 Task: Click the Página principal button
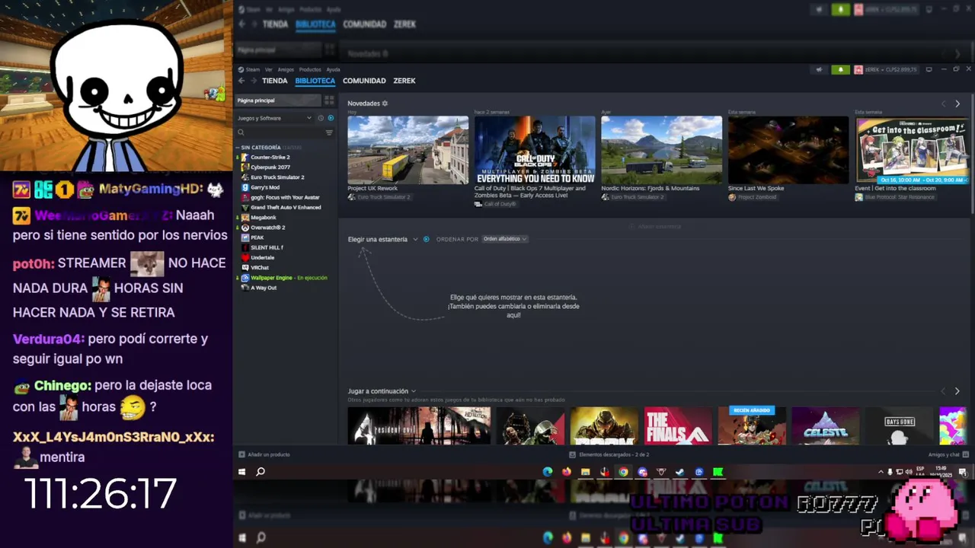click(x=278, y=100)
